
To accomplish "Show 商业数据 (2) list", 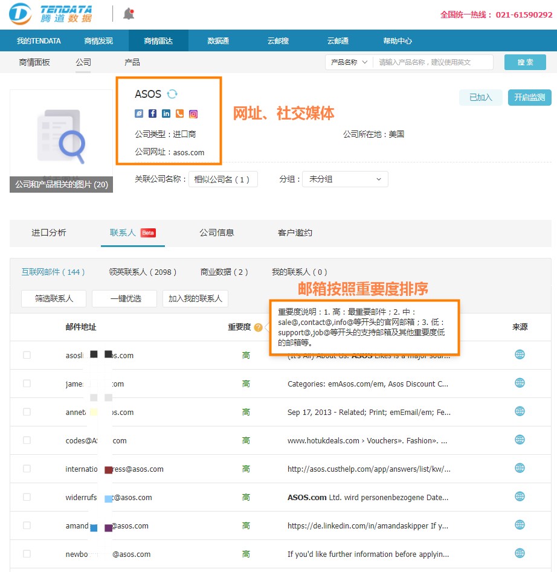I will 224,272.
